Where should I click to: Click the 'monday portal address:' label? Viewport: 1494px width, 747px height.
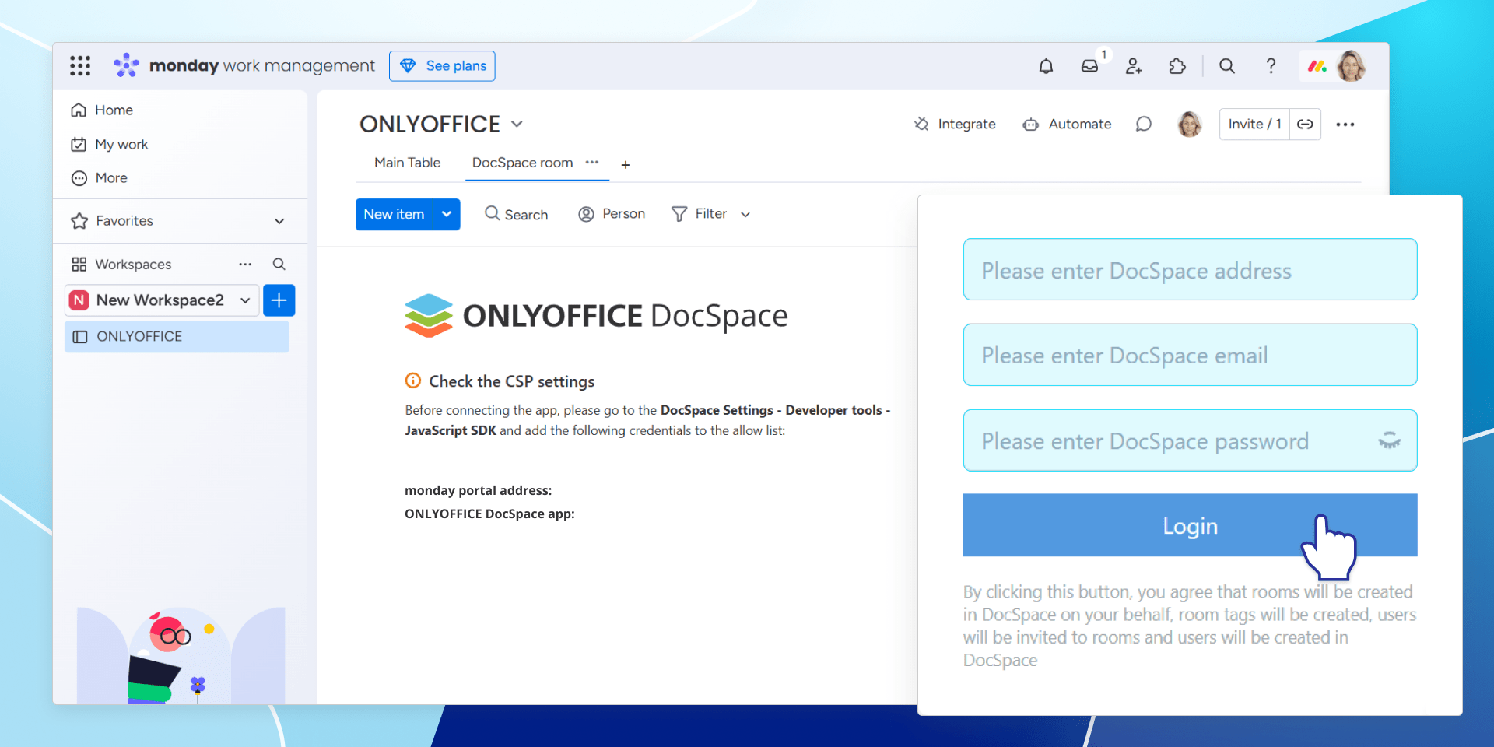point(478,491)
